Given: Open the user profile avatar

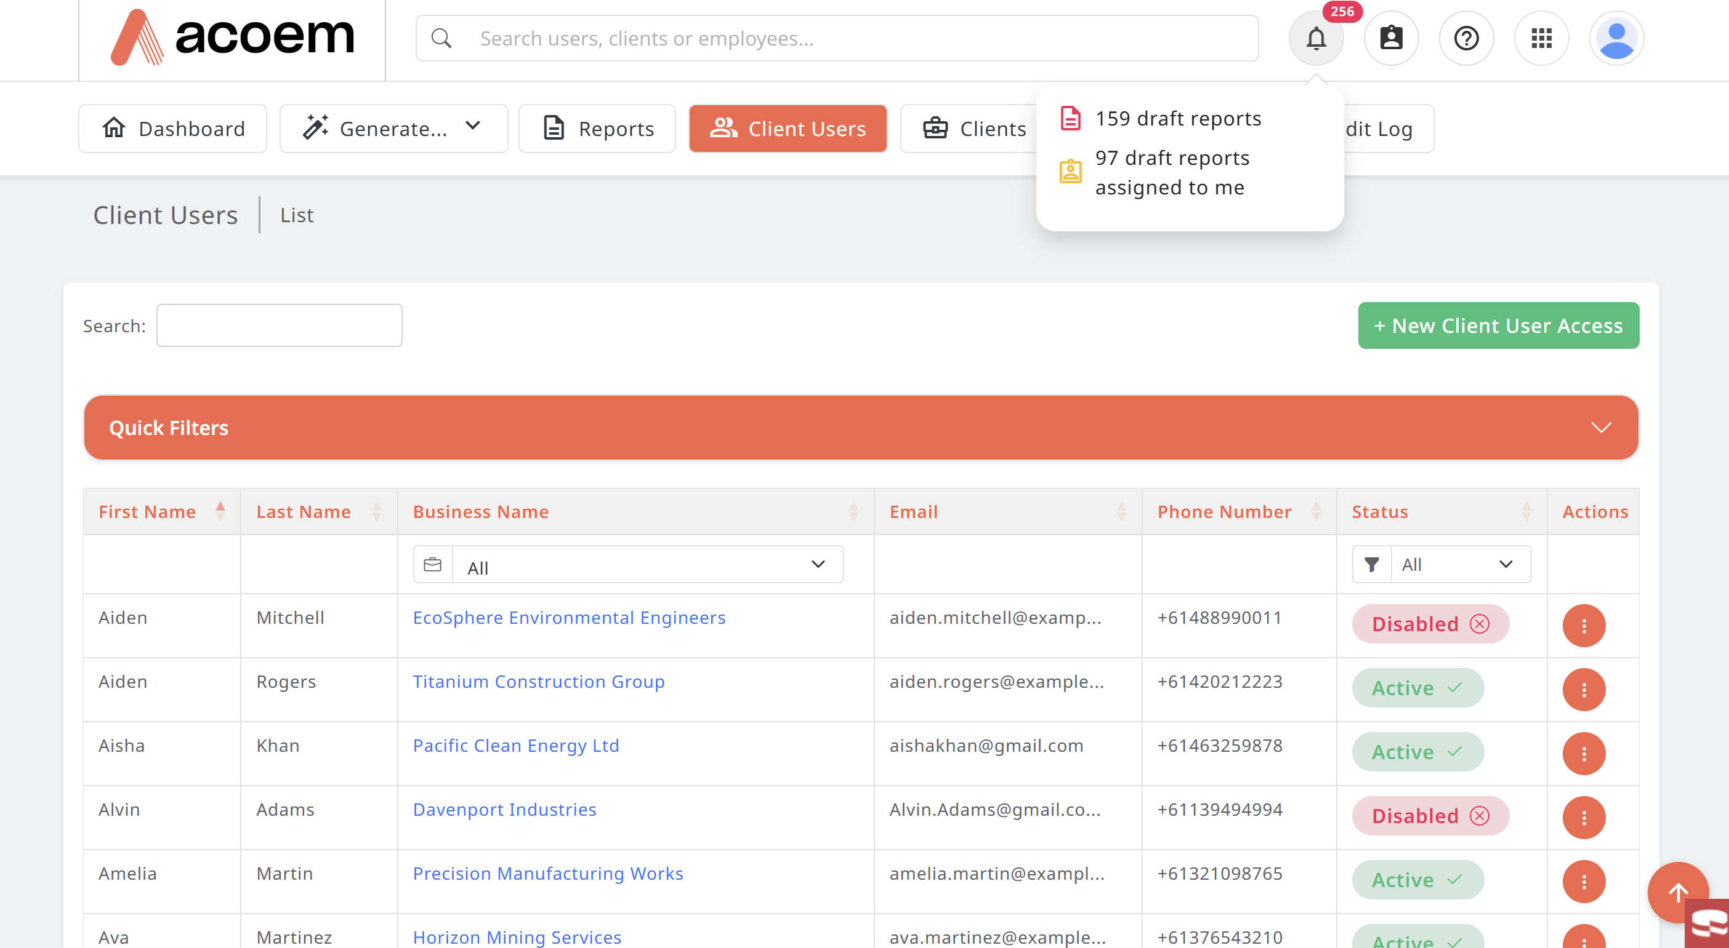Looking at the screenshot, I should point(1616,38).
